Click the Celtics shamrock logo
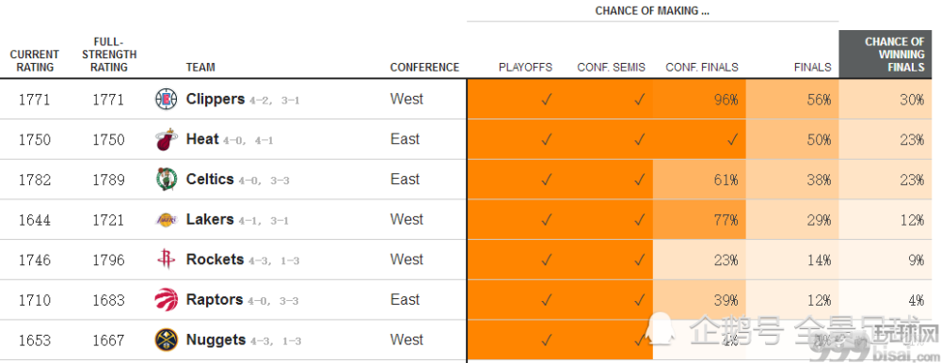 tap(167, 180)
